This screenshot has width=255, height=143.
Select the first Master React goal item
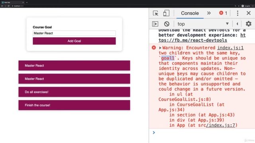click(x=74, y=66)
